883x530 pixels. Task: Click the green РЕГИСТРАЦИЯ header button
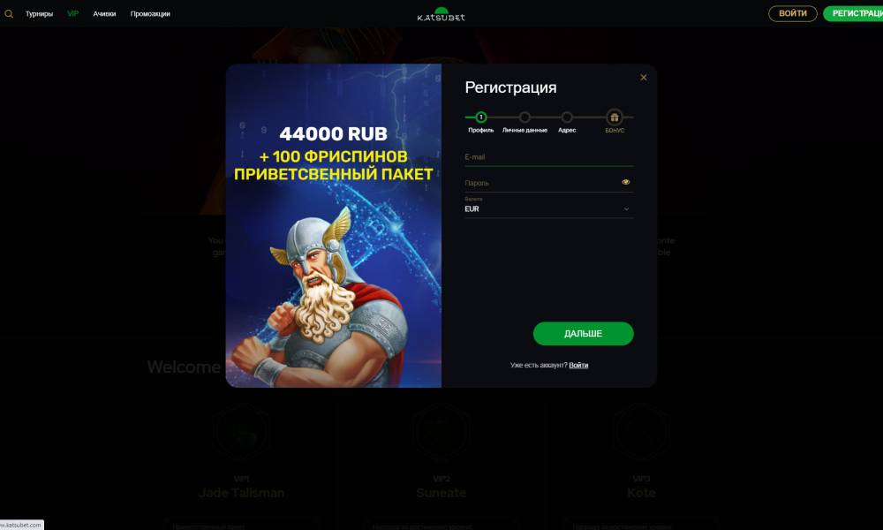tap(853, 13)
